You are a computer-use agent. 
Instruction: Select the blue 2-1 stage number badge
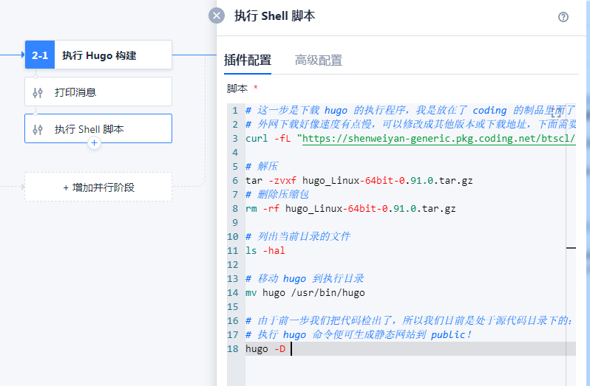[x=40, y=55]
